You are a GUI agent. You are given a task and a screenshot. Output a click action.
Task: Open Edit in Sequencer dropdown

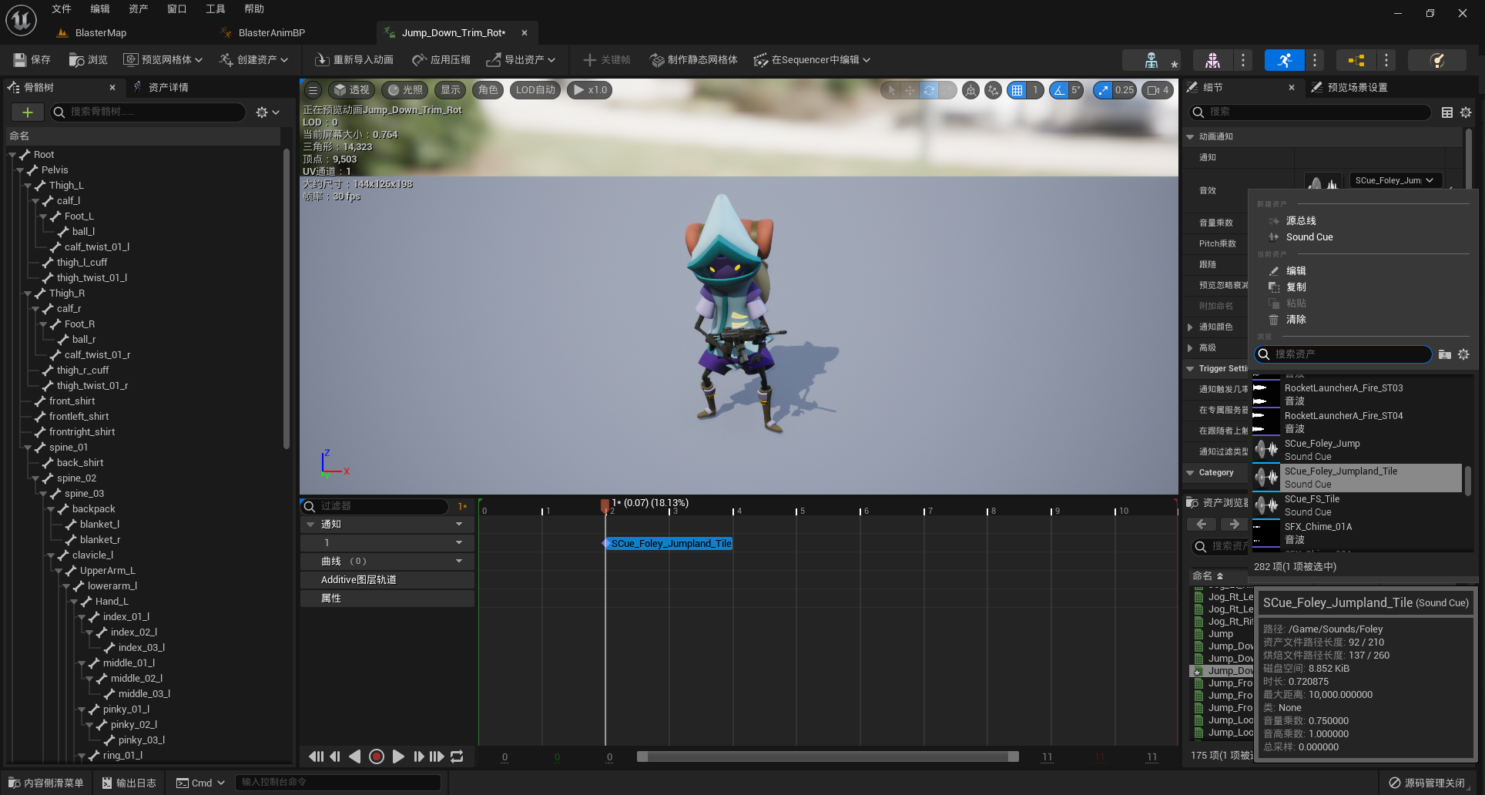click(812, 59)
